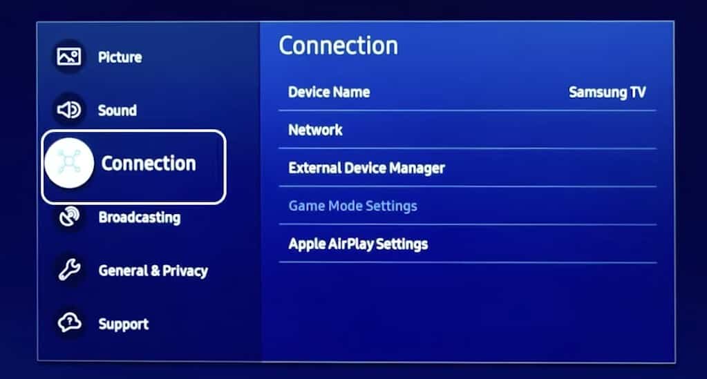Choose the Sound label in sidebar

117,110
